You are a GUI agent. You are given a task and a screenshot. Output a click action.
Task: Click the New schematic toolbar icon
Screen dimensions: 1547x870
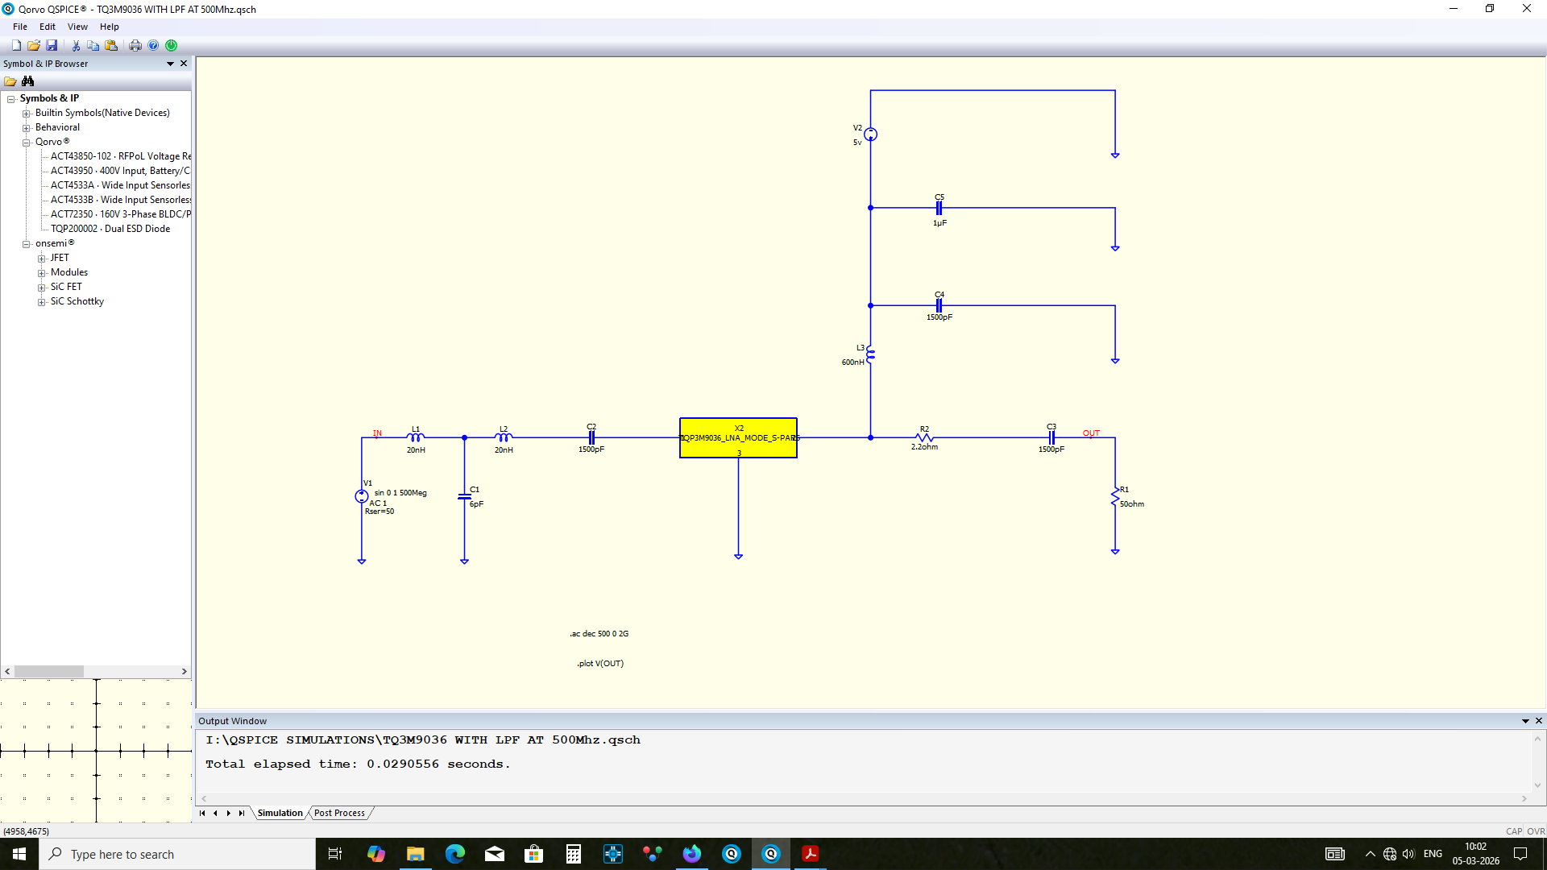tap(16, 46)
